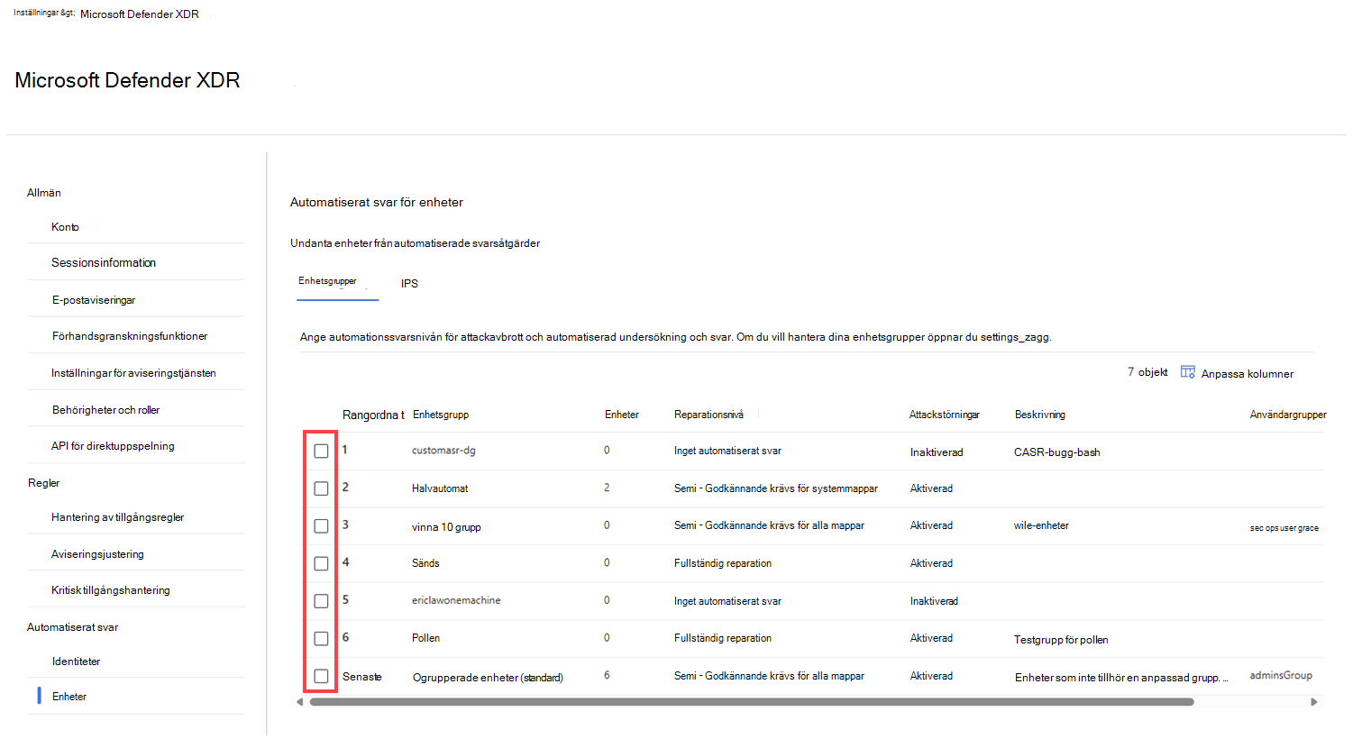
Task: Click the adminsGroup user group cell
Action: pos(1281,675)
